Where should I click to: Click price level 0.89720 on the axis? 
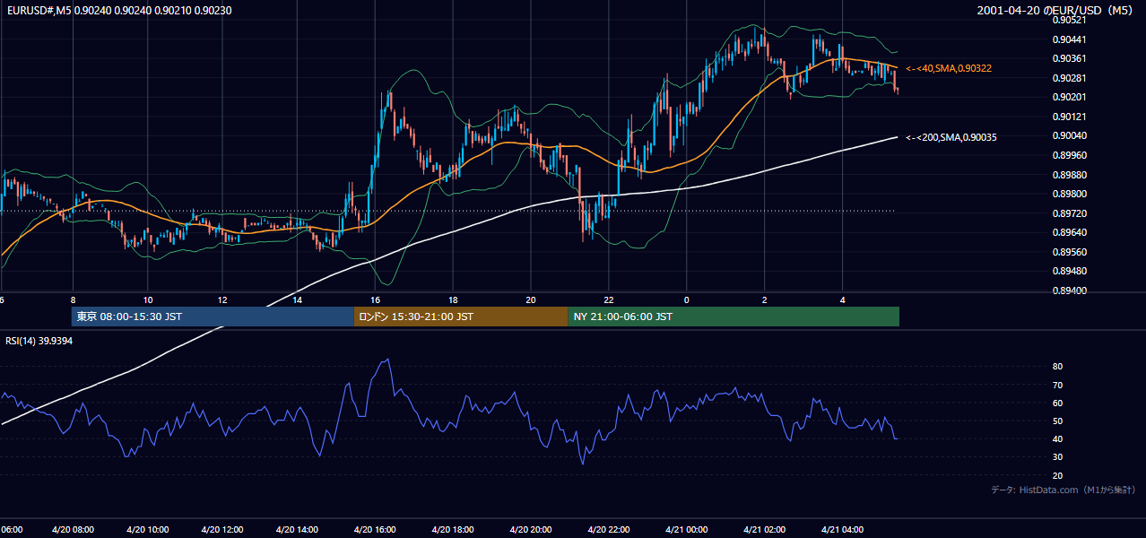pos(1068,213)
